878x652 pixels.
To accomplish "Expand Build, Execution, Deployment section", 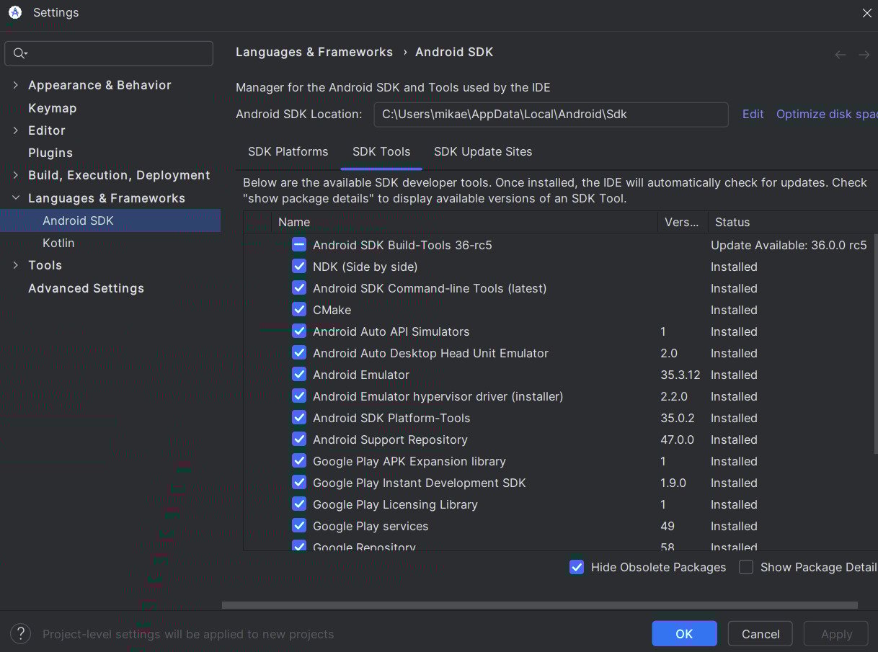I will [16, 175].
